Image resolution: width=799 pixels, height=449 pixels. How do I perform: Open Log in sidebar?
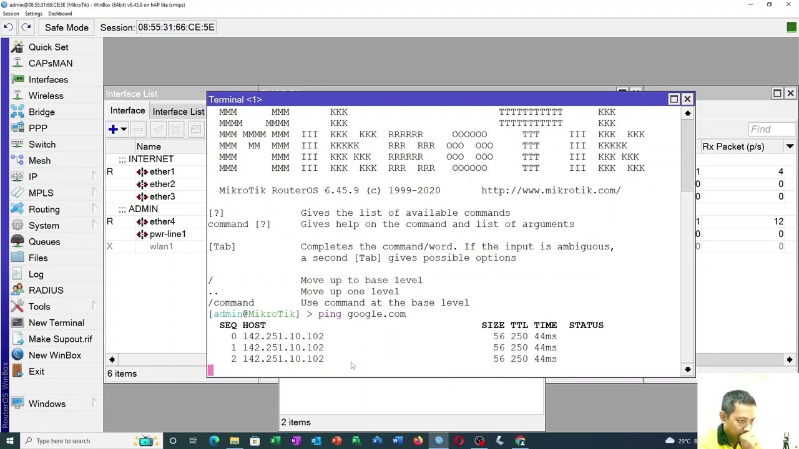(36, 274)
